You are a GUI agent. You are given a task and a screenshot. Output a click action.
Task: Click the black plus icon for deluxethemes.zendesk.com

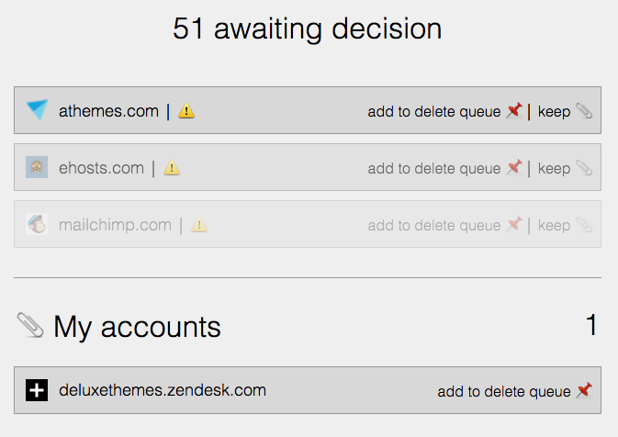point(37,390)
